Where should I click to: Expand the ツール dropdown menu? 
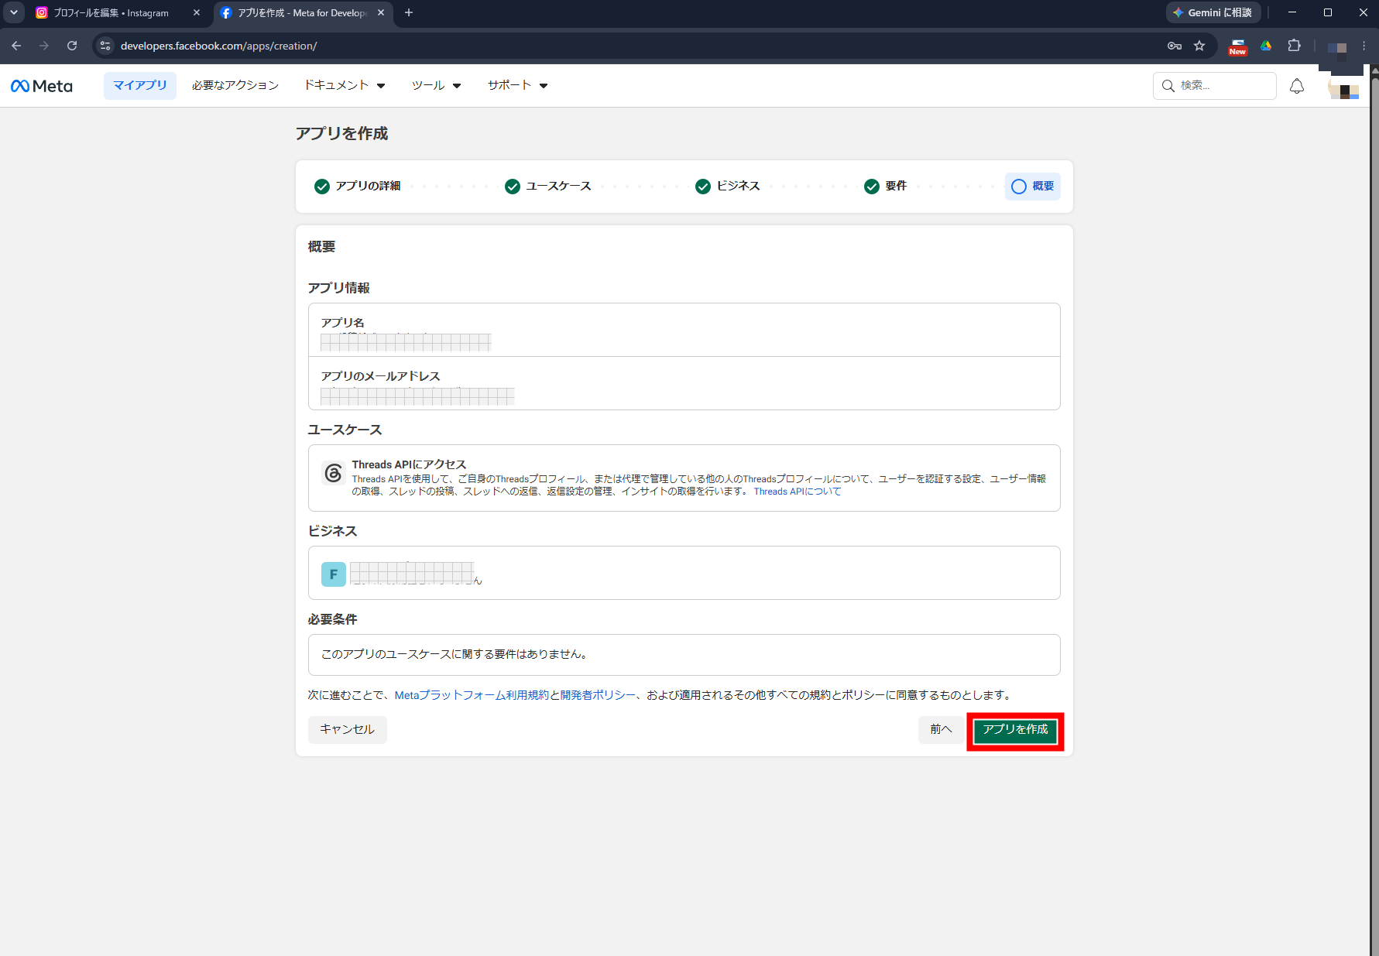(436, 85)
